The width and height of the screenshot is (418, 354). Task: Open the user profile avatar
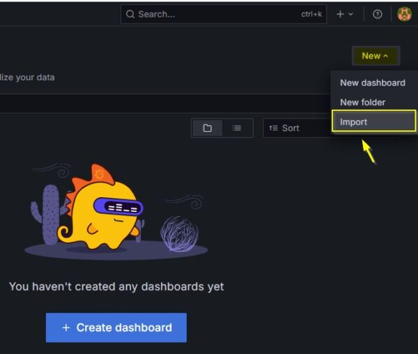pos(404,14)
